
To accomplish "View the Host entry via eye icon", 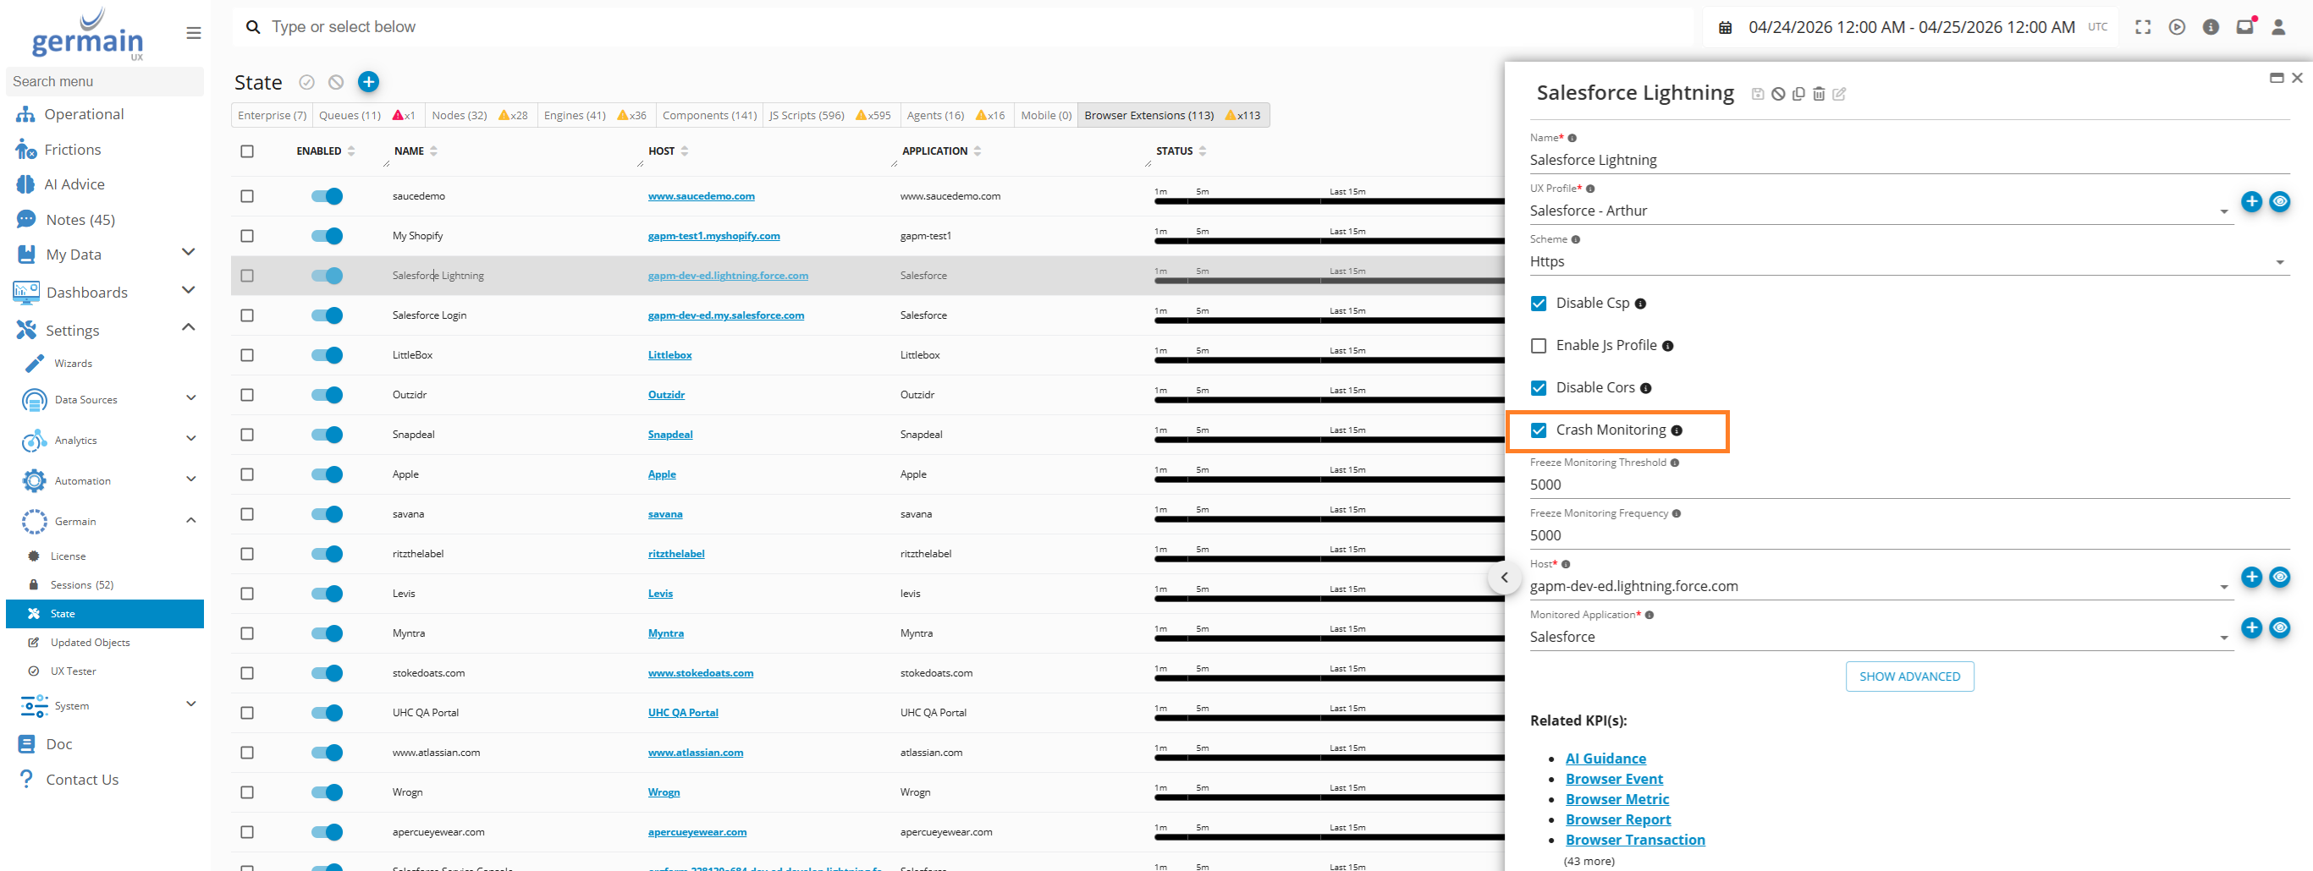I will tap(2279, 577).
